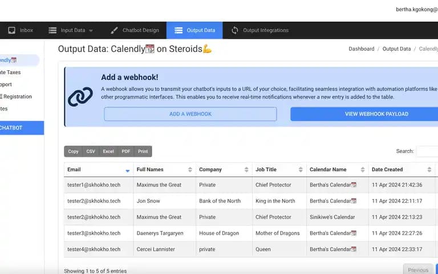Click the Inbox tray icon

12,30
